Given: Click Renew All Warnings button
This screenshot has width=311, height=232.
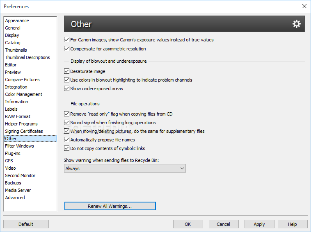Looking at the screenshot, I should click(x=110, y=206).
